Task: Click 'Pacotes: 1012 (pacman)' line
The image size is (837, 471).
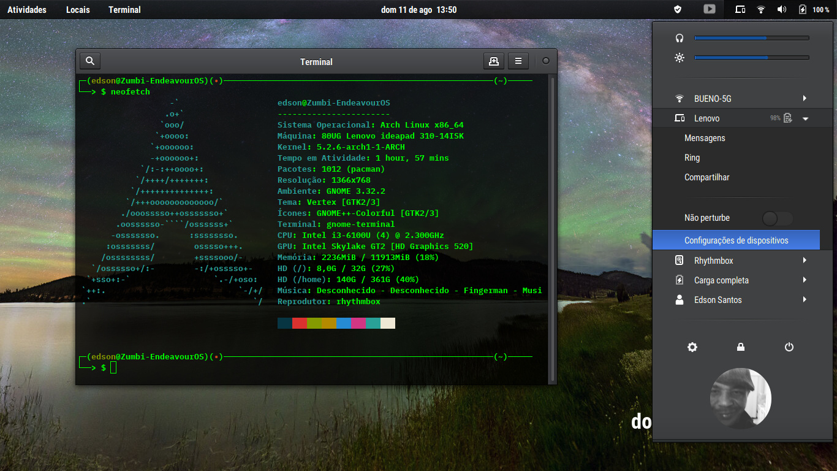Action: 331,169
